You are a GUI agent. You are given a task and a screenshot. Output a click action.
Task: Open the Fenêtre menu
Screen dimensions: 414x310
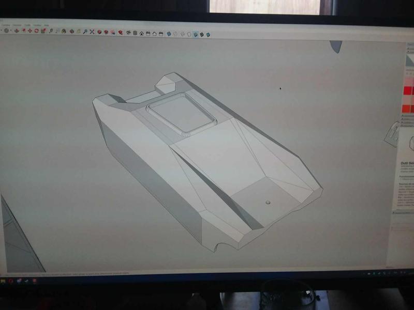(x=37, y=25)
